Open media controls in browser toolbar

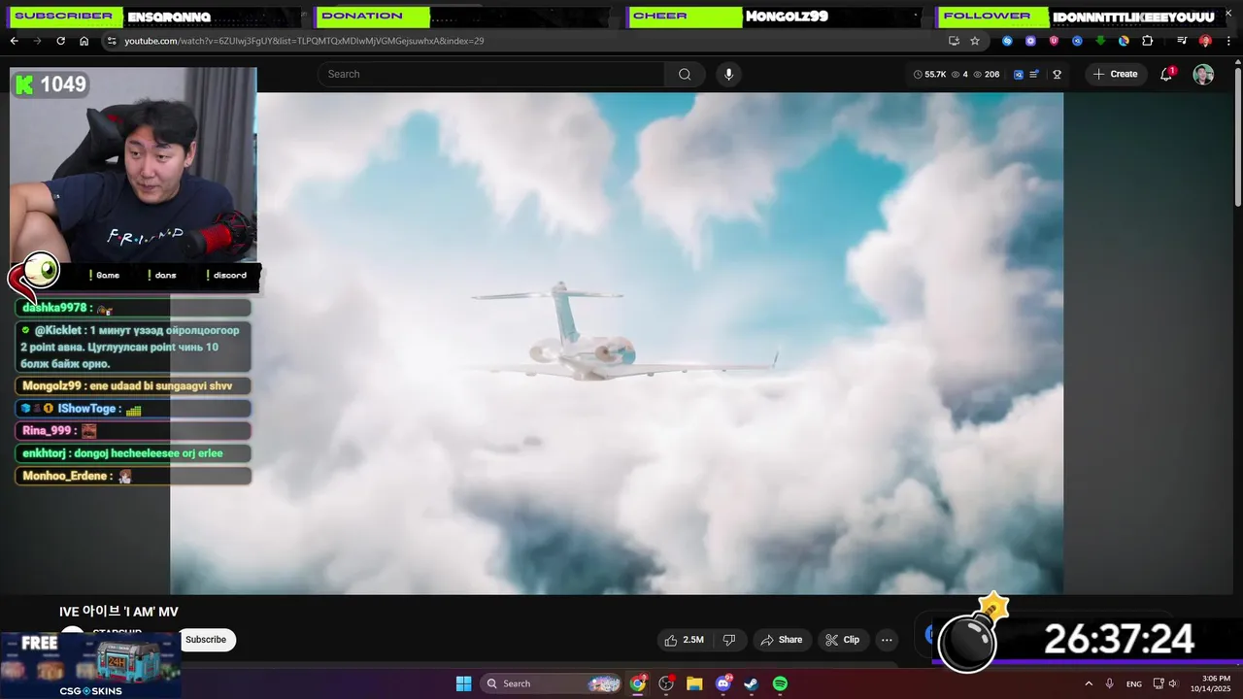1182,41
